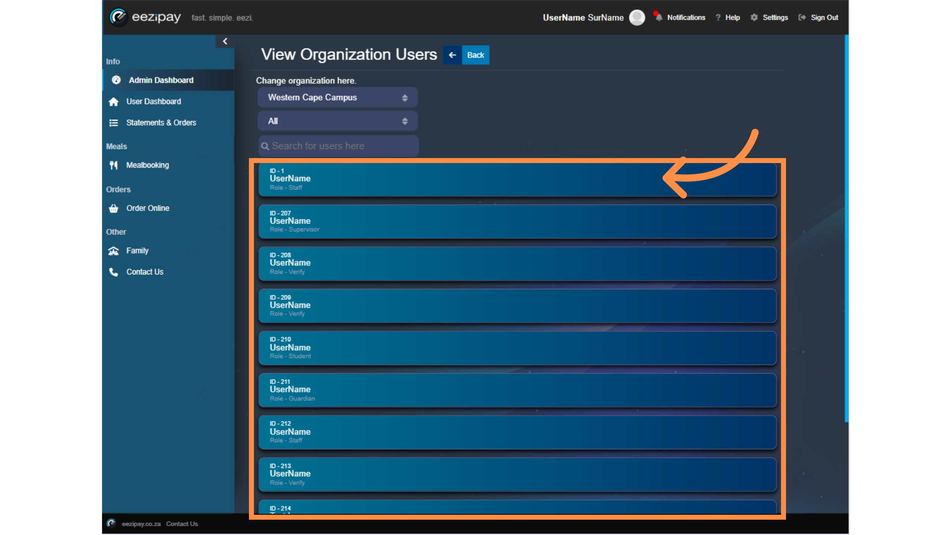Viewport: 952px width, 535px height.
Task: Open user card ID - 209
Action: click(517, 306)
